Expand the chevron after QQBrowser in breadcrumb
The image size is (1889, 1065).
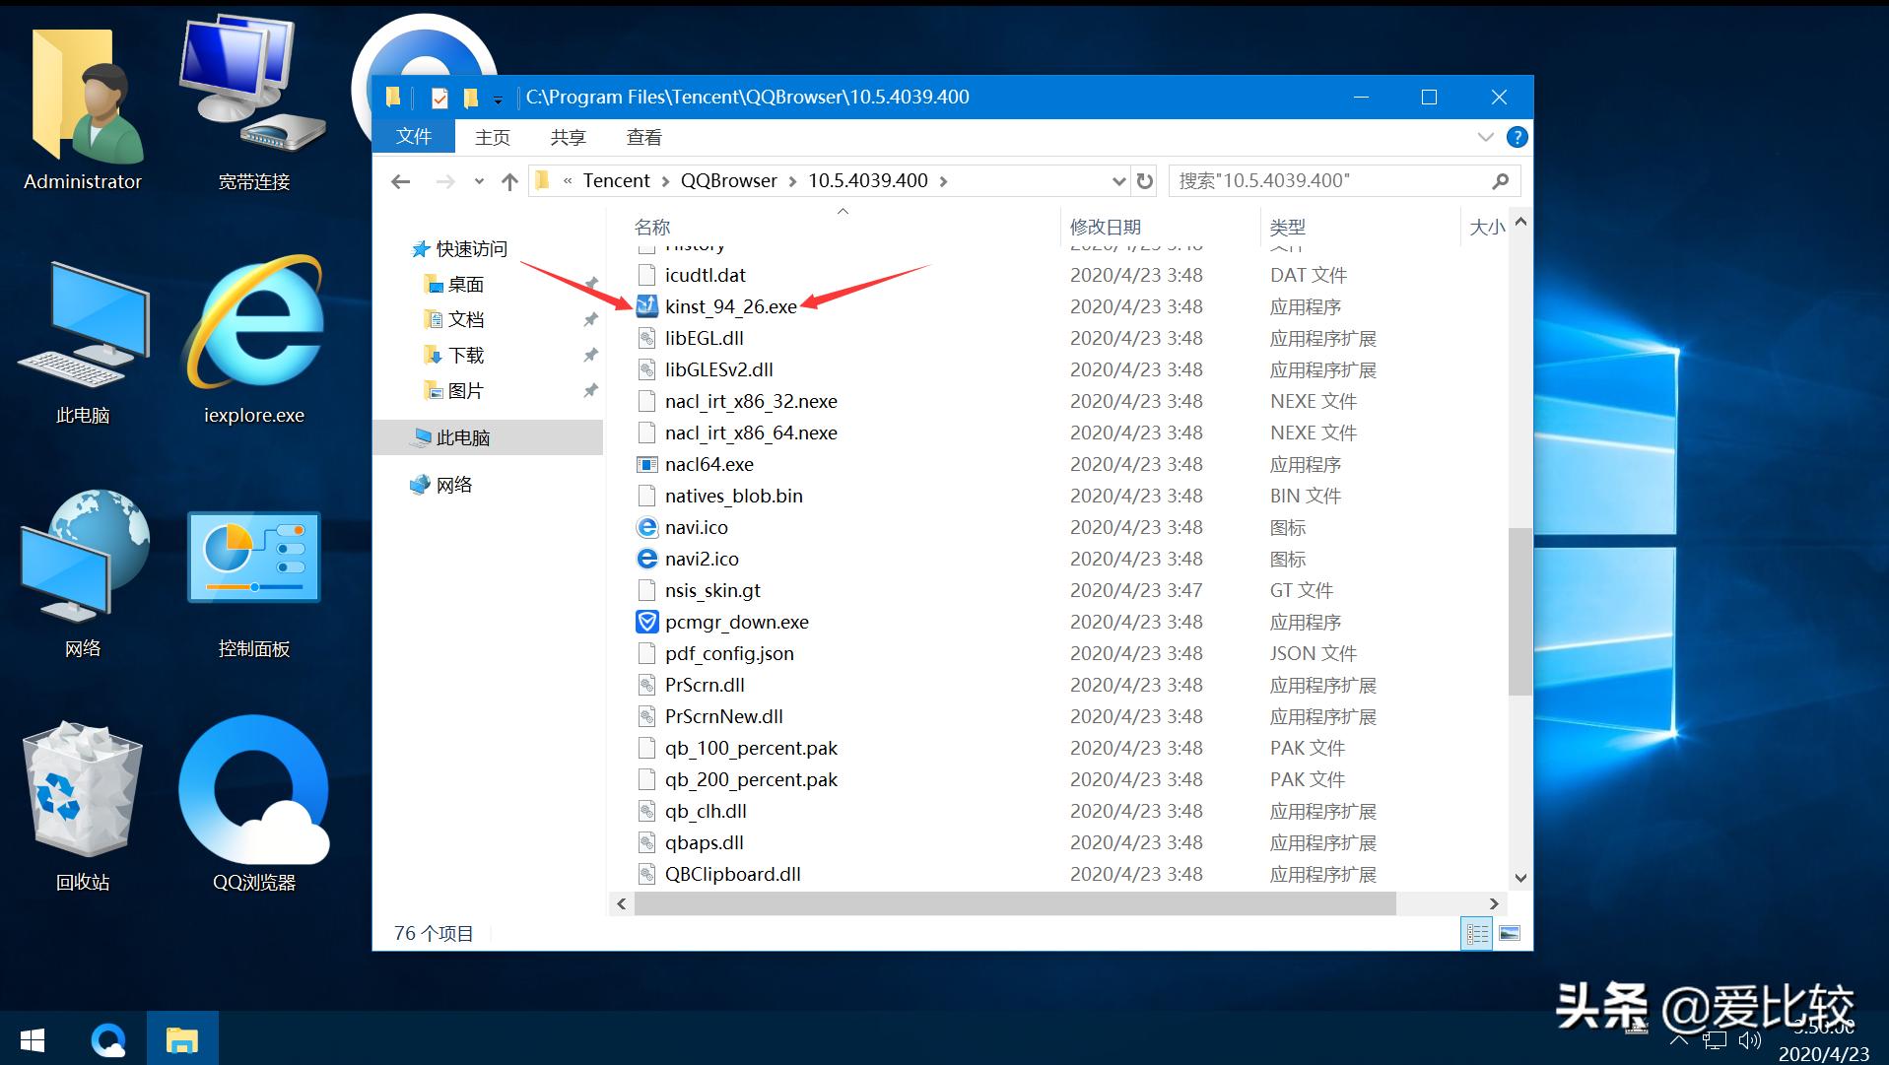click(x=792, y=181)
